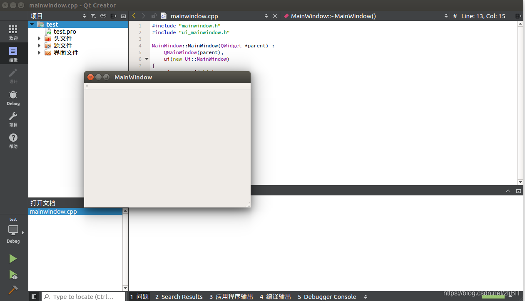Click the filter icon in the 项目 panel
525x301 pixels.
point(93,16)
